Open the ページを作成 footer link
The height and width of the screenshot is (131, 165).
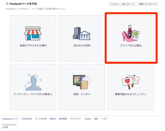coord(41,119)
